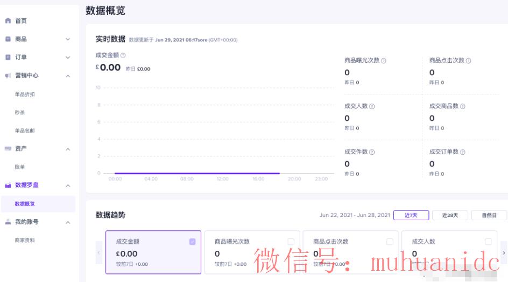
Task: Check the 商品点击次数 trend card checkbox
Action: (390, 242)
